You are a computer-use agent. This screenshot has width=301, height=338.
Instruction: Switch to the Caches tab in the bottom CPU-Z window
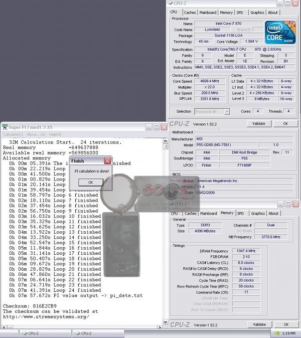pos(191,214)
